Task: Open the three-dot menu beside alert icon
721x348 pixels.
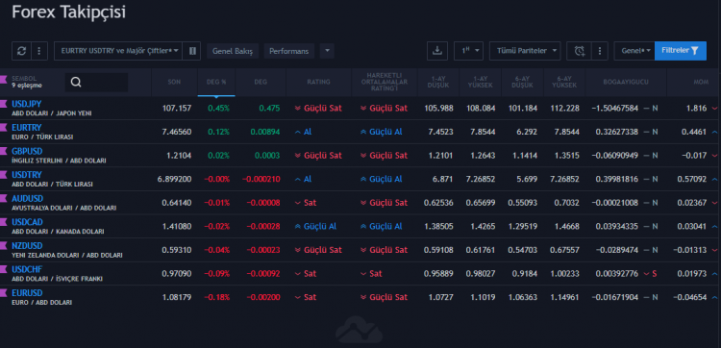Action: [x=600, y=51]
